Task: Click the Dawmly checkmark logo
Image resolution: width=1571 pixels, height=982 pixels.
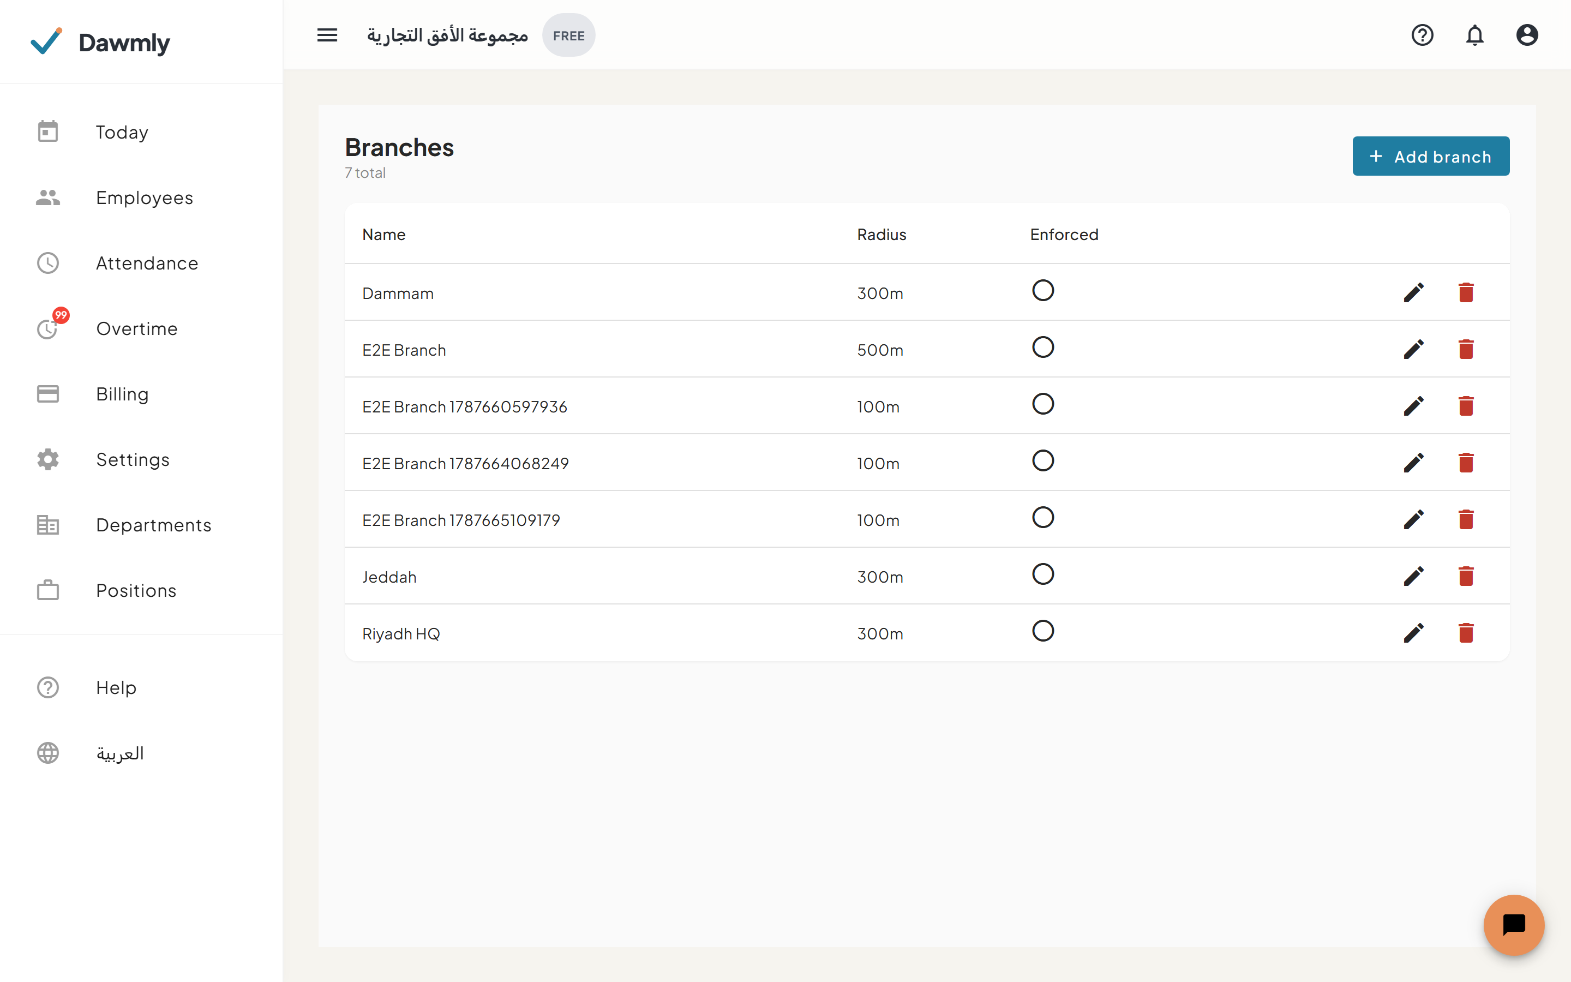Action: click(47, 41)
